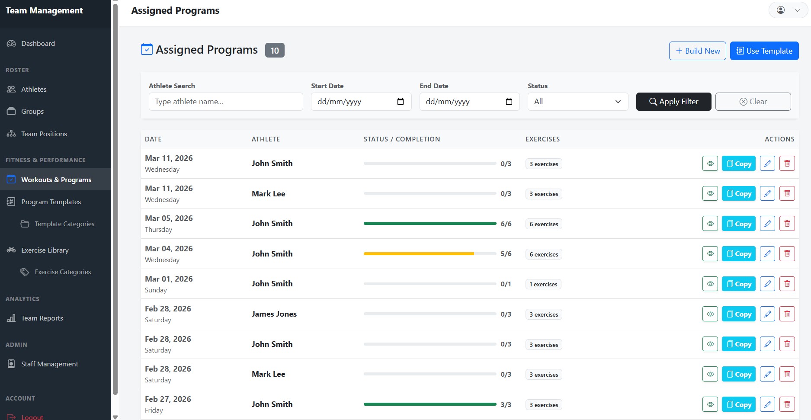Screen dimensions: 811x420
Task: View the Mar 05 program via eye icon
Action: (710, 224)
